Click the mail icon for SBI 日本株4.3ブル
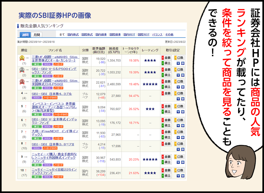This screenshot has height=193, width=264. (x=183, y=99)
